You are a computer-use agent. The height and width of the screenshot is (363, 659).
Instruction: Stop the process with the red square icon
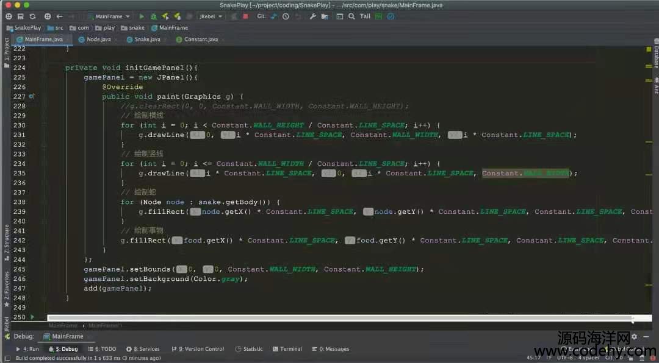click(246, 16)
